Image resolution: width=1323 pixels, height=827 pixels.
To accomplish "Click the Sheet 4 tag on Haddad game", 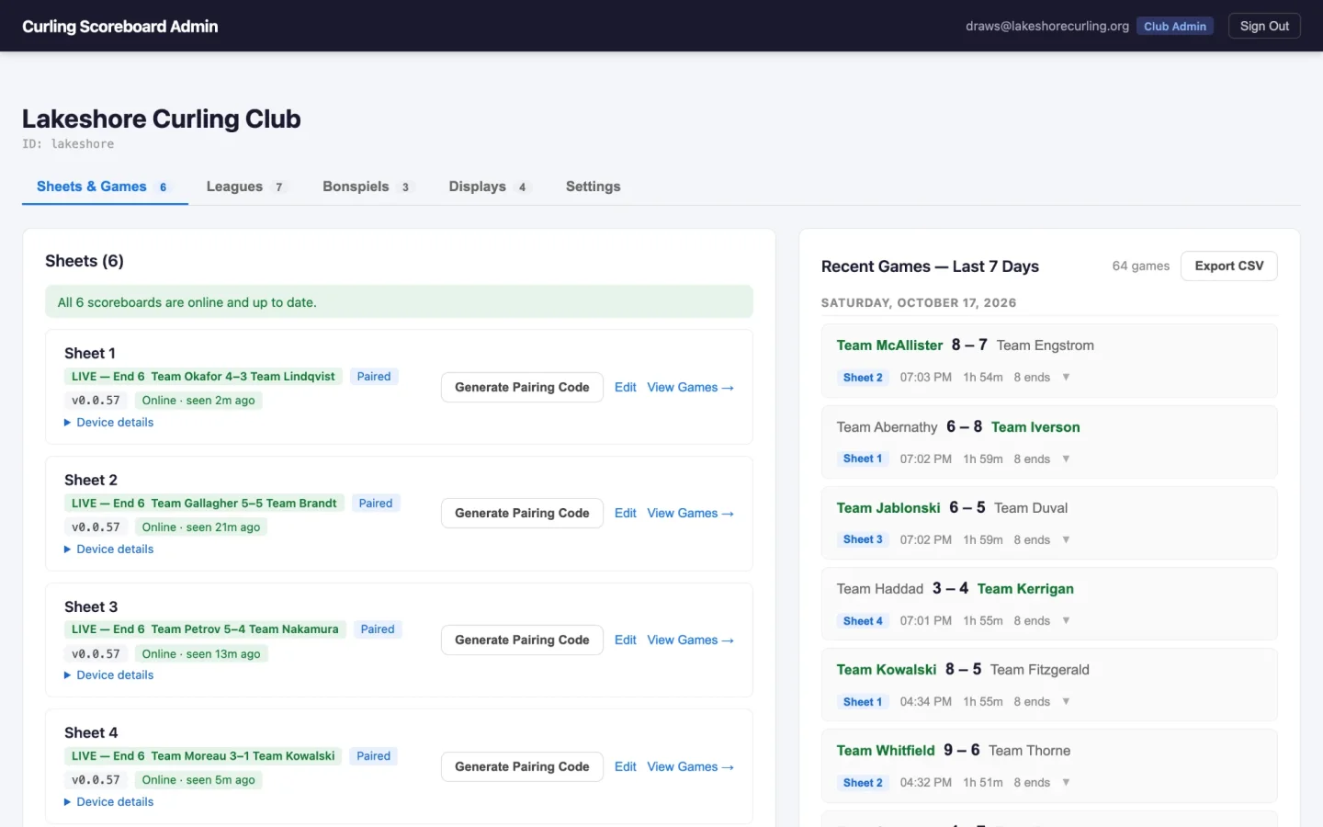I will click(863, 621).
